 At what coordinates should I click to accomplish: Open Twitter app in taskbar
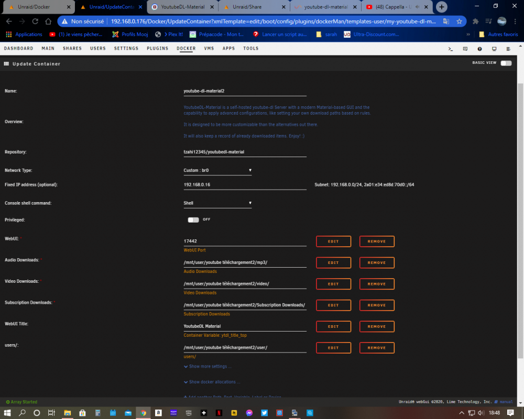click(x=264, y=413)
